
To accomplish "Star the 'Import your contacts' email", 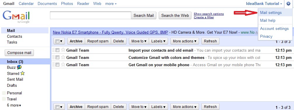I will 63,50.
